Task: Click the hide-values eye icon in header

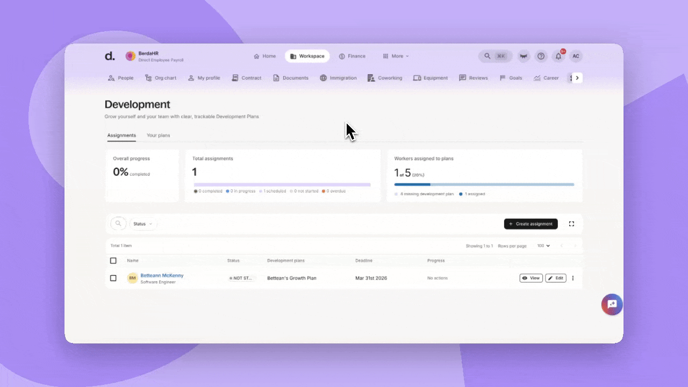Action: (523, 56)
